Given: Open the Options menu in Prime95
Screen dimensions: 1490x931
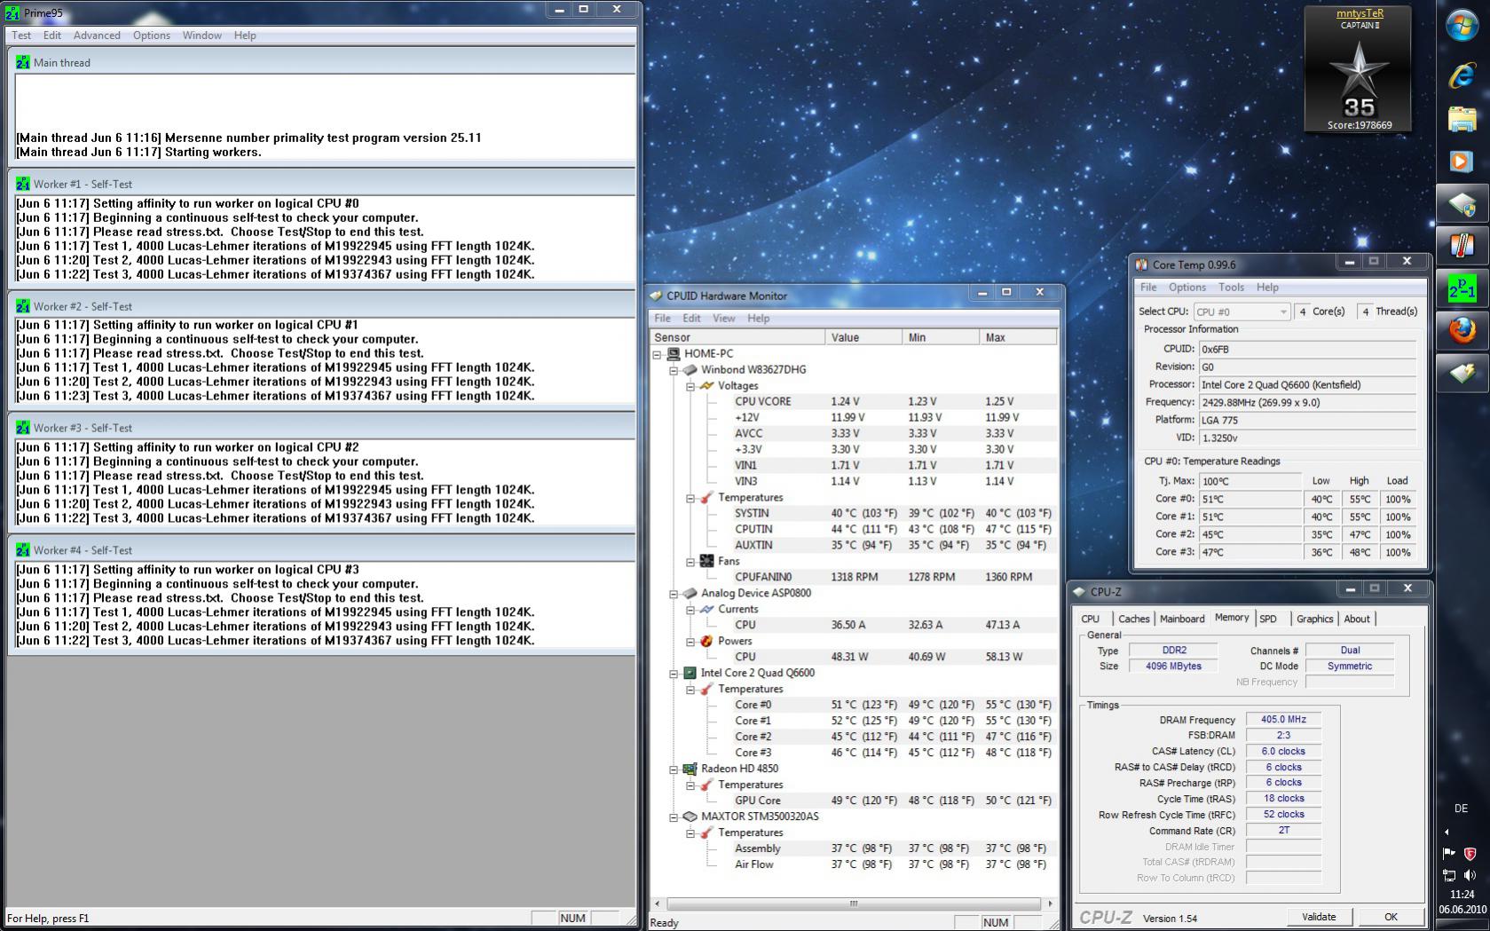Looking at the screenshot, I should 152,36.
